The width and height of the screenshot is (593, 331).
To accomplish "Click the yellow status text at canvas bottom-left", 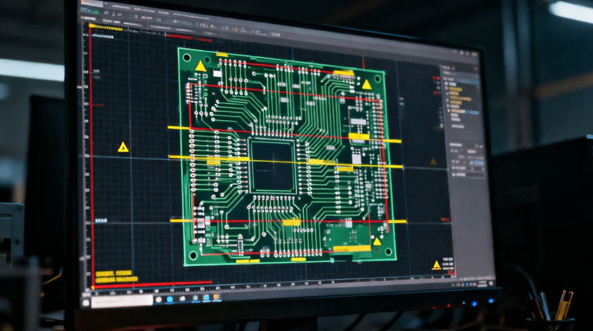I will pos(114,275).
